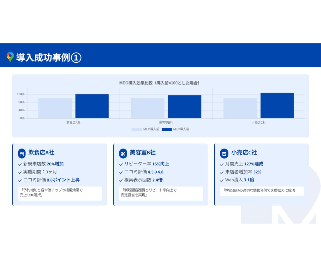The image size is (321, 267).
Task: Click the dark blue MEO導入後 legend swatch
Action: [167, 129]
